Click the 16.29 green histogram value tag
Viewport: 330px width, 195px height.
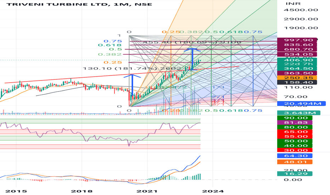point(295,174)
